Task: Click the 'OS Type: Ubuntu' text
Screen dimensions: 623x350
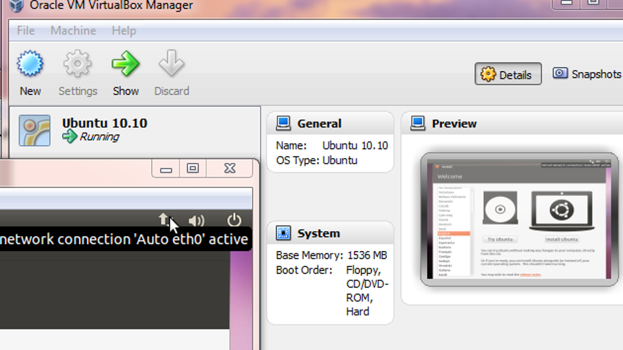Action: click(317, 160)
